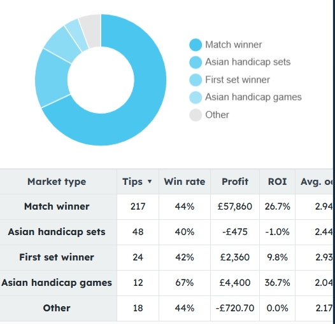This screenshot has height=324, width=335.
Task: Sort by the Market type header
Action: pos(57,182)
